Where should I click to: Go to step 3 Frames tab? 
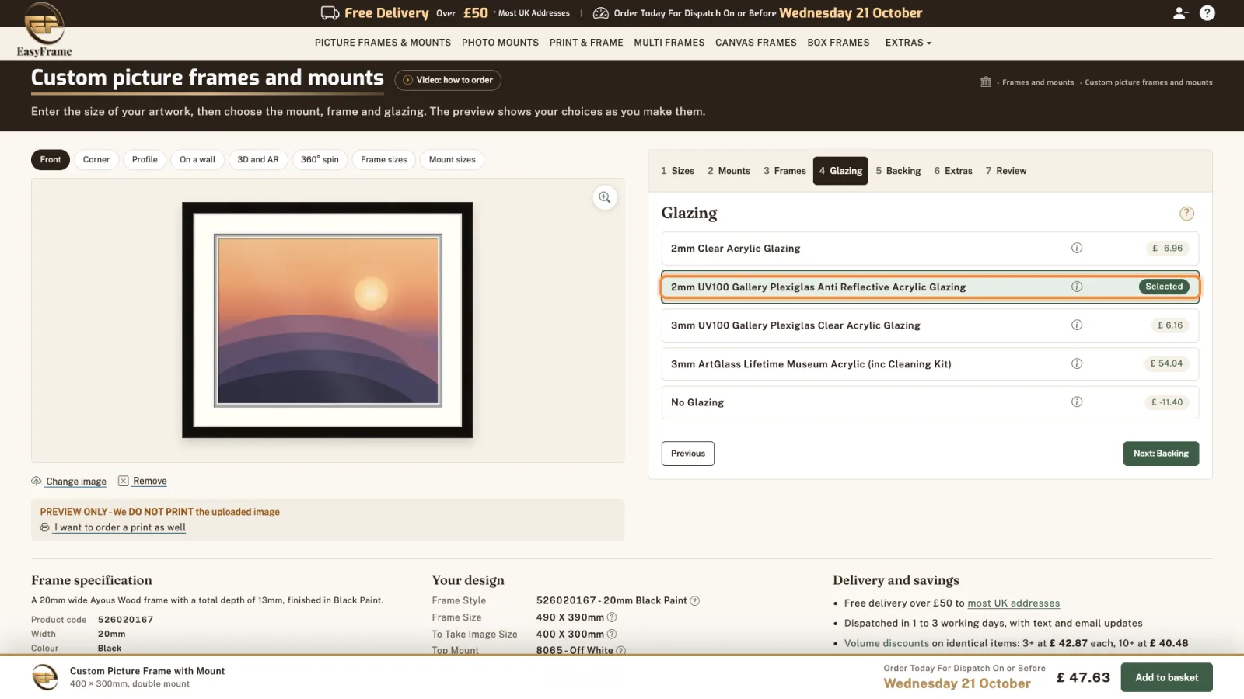click(x=784, y=171)
